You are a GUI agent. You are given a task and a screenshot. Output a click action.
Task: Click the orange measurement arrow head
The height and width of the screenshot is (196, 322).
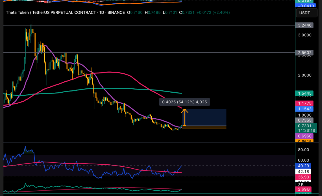[184, 110]
